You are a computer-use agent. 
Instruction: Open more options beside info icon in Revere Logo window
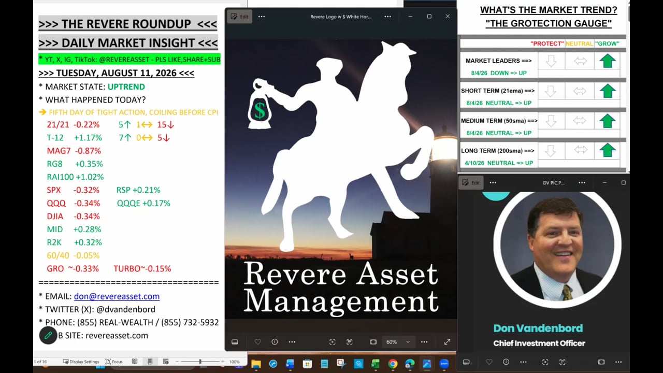[x=292, y=342]
